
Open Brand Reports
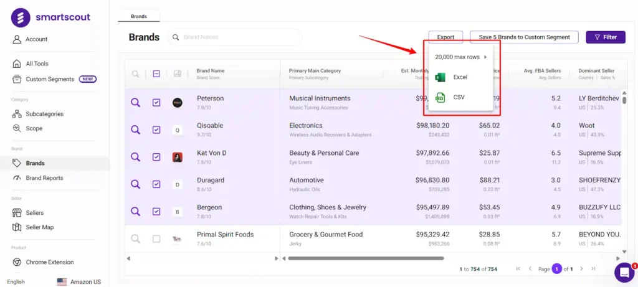(x=44, y=177)
